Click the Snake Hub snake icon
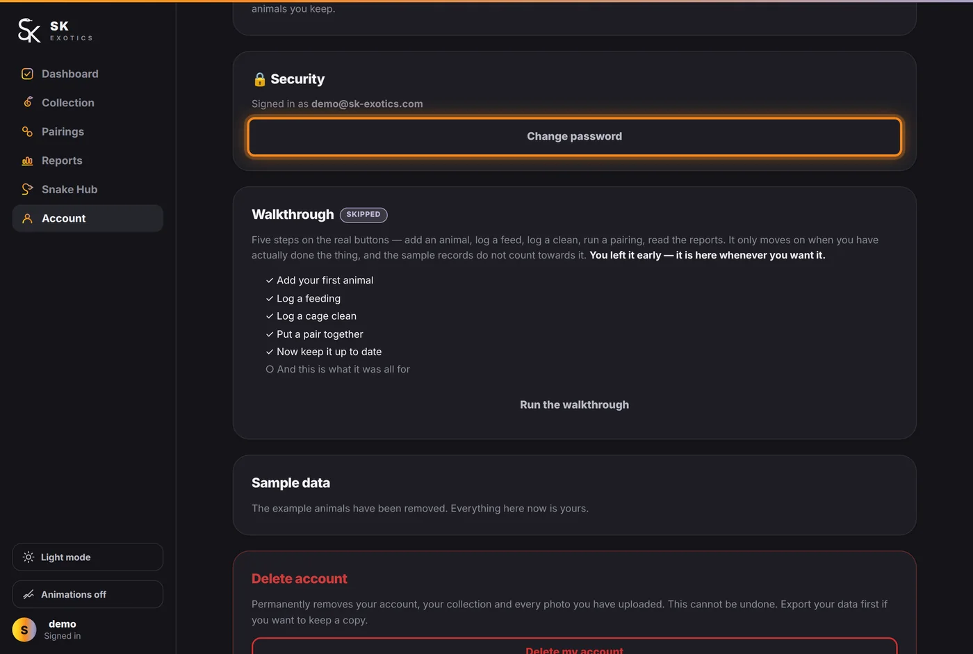The height and width of the screenshot is (654, 973). (x=27, y=189)
